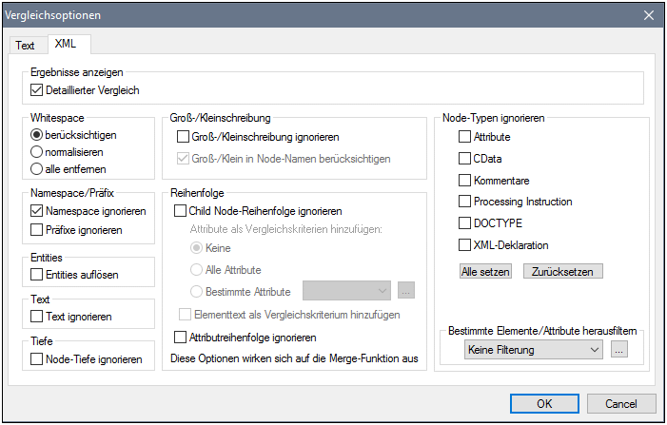Click the Alle setzen button
This screenshot has height=425, width=667.
tap(485, 271)
